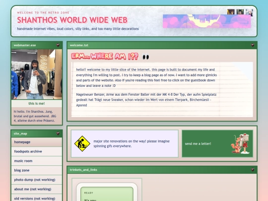Click the webmaster.exe window title

point(25,45)
